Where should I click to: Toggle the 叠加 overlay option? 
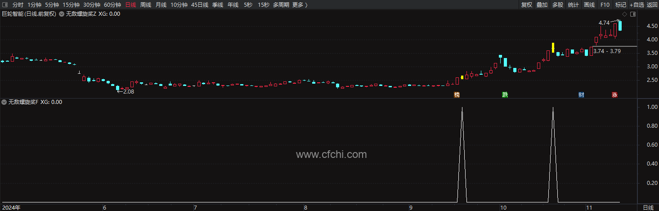click(x=542, y=5)
